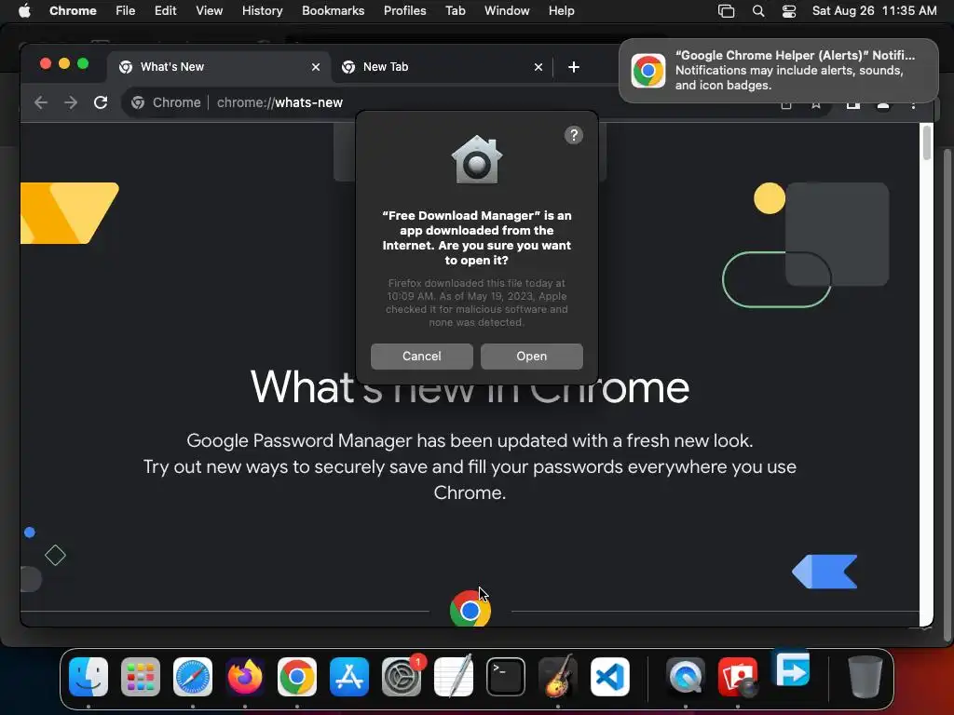Viewport: 954px width, 715px height.
Task: Open Control Center in the menu bar
Action: (x=788, y=11)
